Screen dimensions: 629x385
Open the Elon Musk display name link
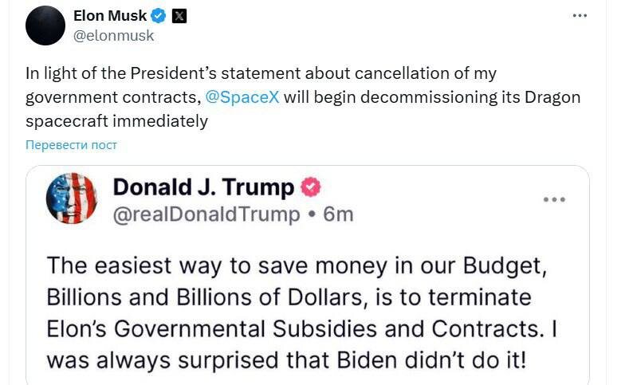[109, 16]
